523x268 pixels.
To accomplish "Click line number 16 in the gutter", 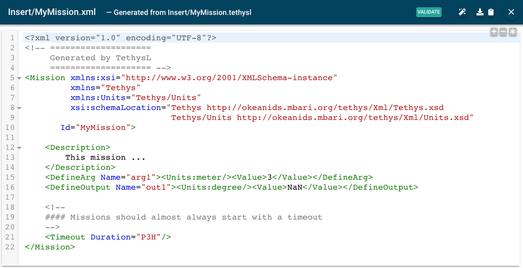I will click(x=10, y=187).
